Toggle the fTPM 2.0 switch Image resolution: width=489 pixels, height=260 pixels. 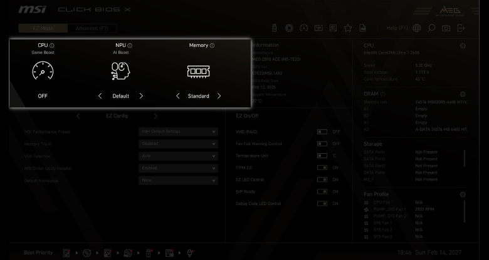[x=322, y=167]
